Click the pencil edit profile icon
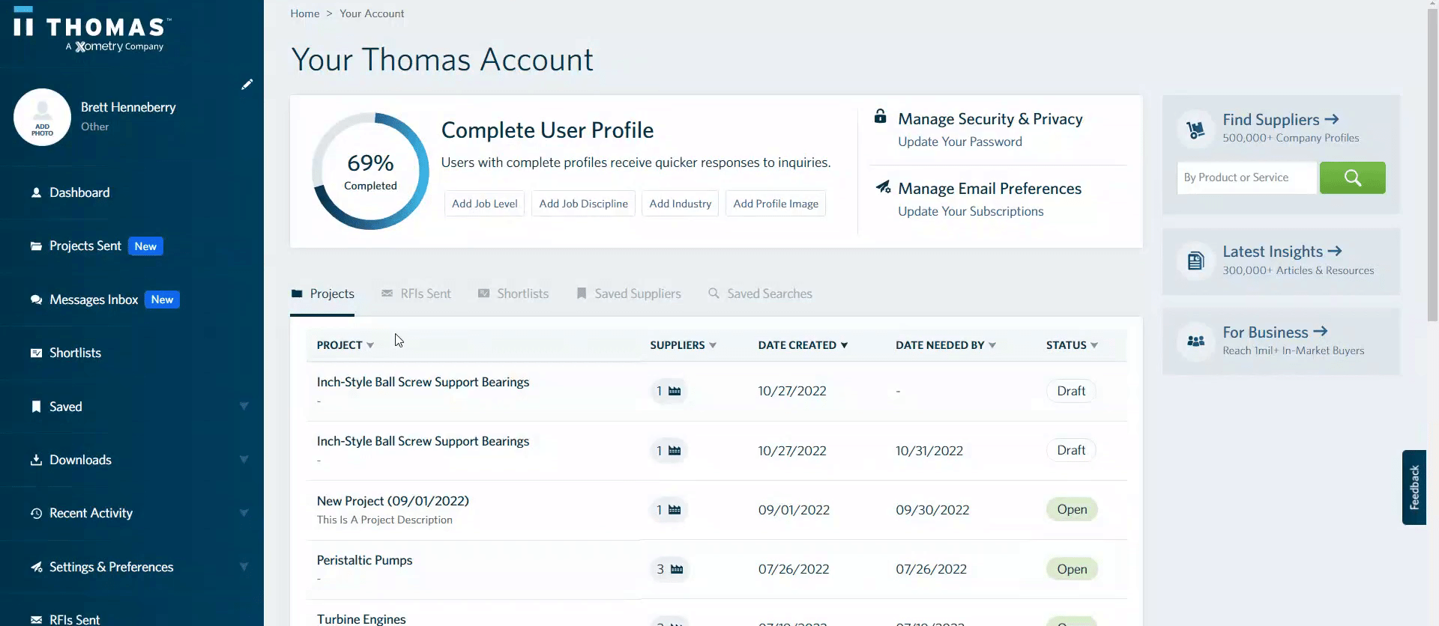 [x=247, y=85]
